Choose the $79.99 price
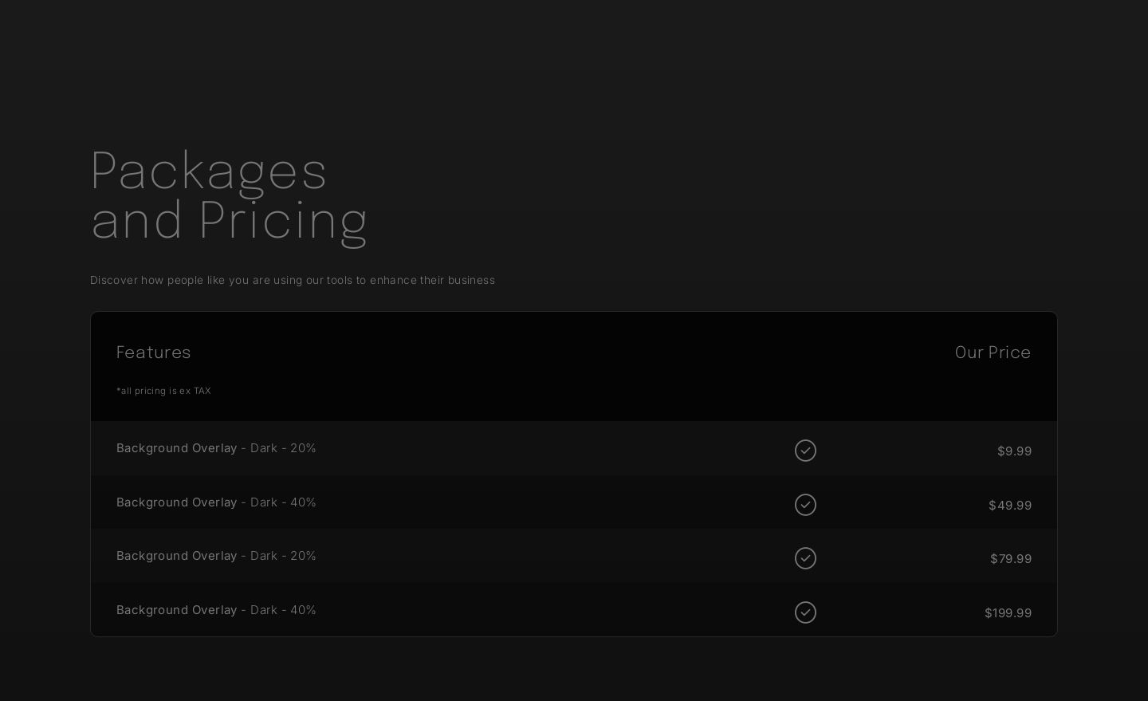The width and height of the screenshot is (1148, 701). 1010,559
